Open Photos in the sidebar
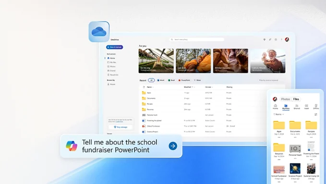 click(111, 67)
